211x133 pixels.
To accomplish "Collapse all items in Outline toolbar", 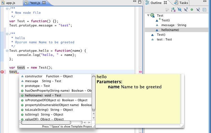I will [x=205, y=10].
